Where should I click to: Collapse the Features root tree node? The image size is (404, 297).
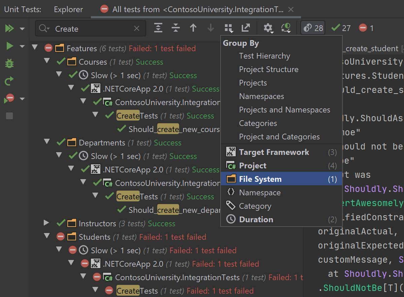coord(35,47)
